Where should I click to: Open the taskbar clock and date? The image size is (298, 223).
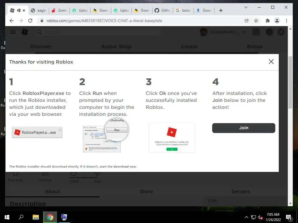tap(273, 217)
